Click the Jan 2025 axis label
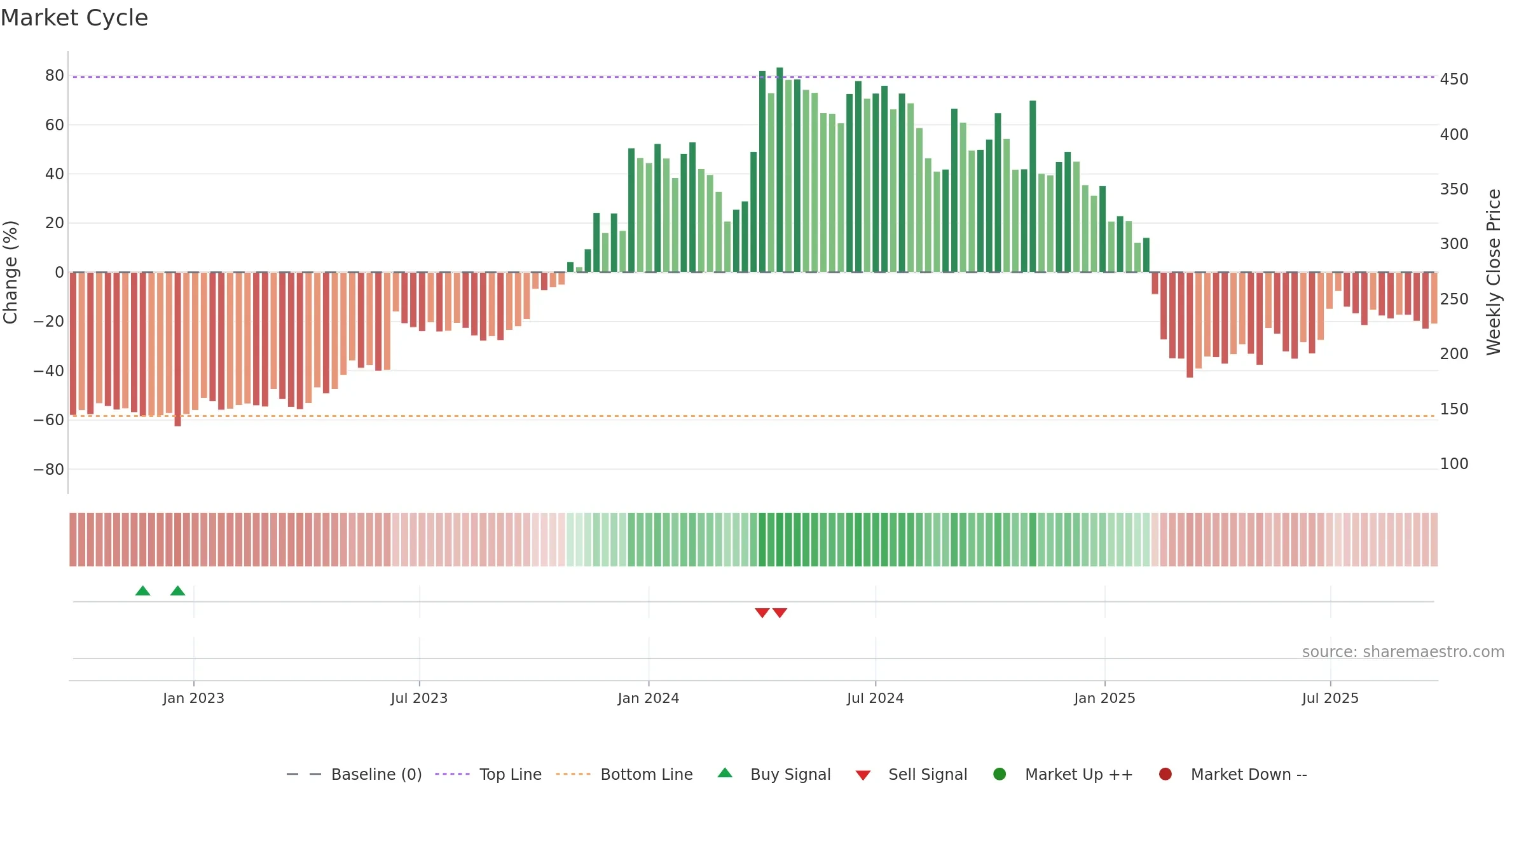The image size is (1526, 858). click(x=1104, y=698)
